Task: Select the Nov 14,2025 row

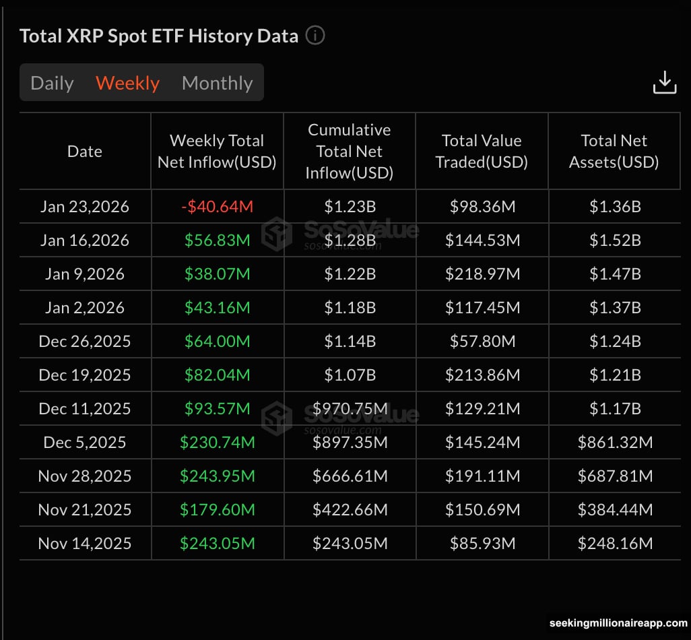Action: pyautogui.click(x=84, y=543)
